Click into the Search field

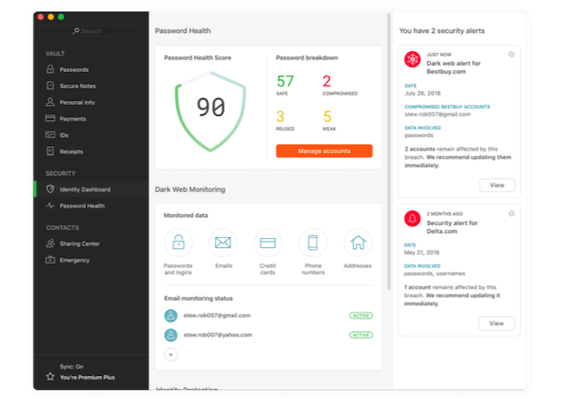point(91,31)
